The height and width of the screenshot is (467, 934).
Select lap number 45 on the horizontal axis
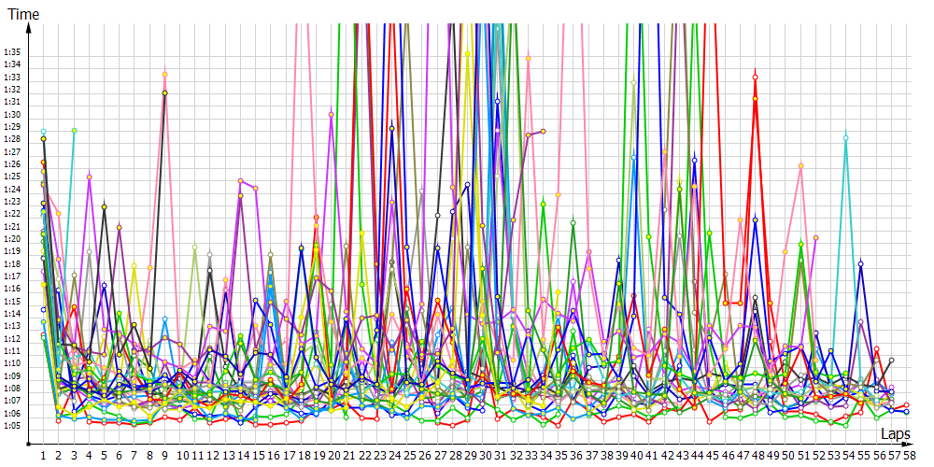[x=712, y=455]
